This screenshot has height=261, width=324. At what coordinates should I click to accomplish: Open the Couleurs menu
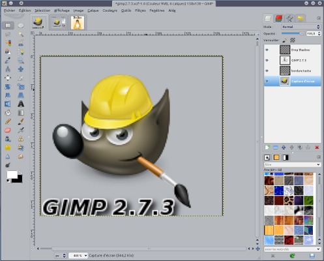tap(110, 10)
